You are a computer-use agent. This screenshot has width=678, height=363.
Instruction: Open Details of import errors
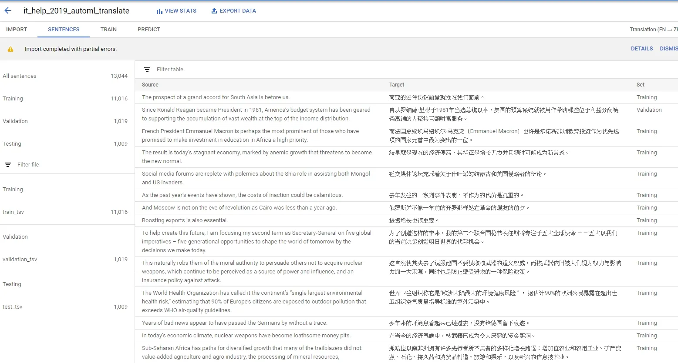(x=642, y=49)
